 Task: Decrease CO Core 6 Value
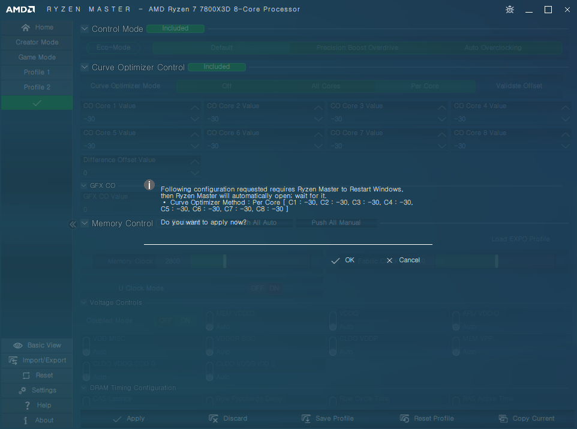coord(318,146)
